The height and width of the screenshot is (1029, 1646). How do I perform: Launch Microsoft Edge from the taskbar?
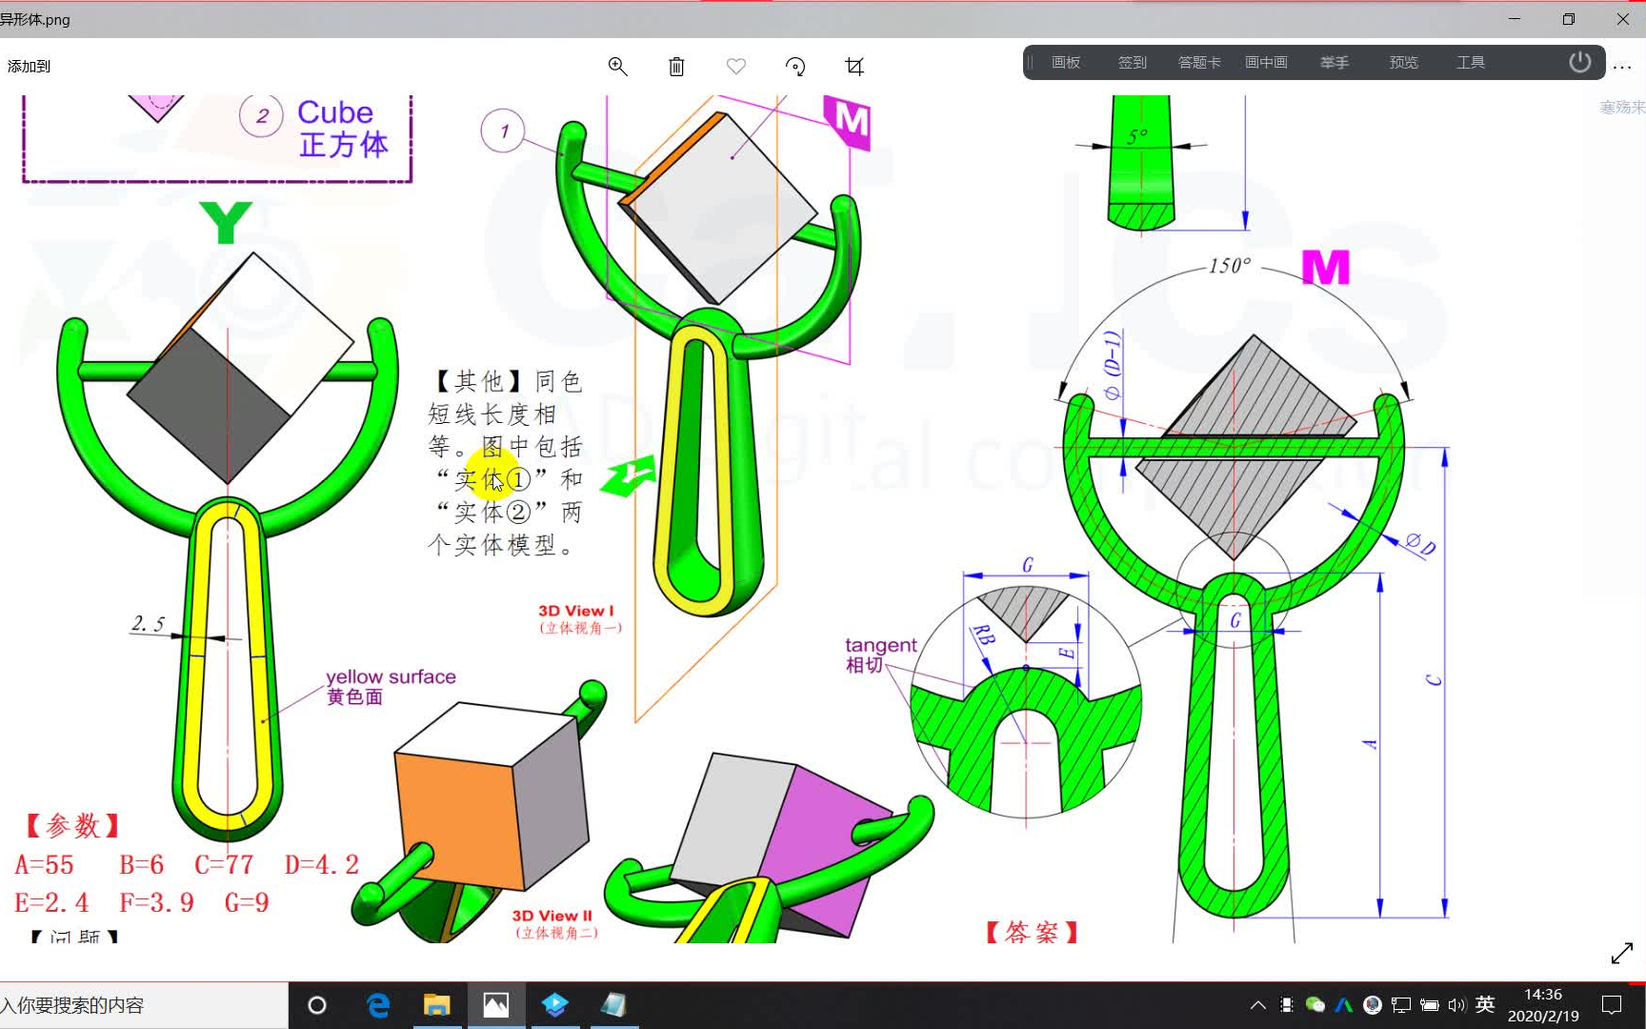pos(378,1004)
